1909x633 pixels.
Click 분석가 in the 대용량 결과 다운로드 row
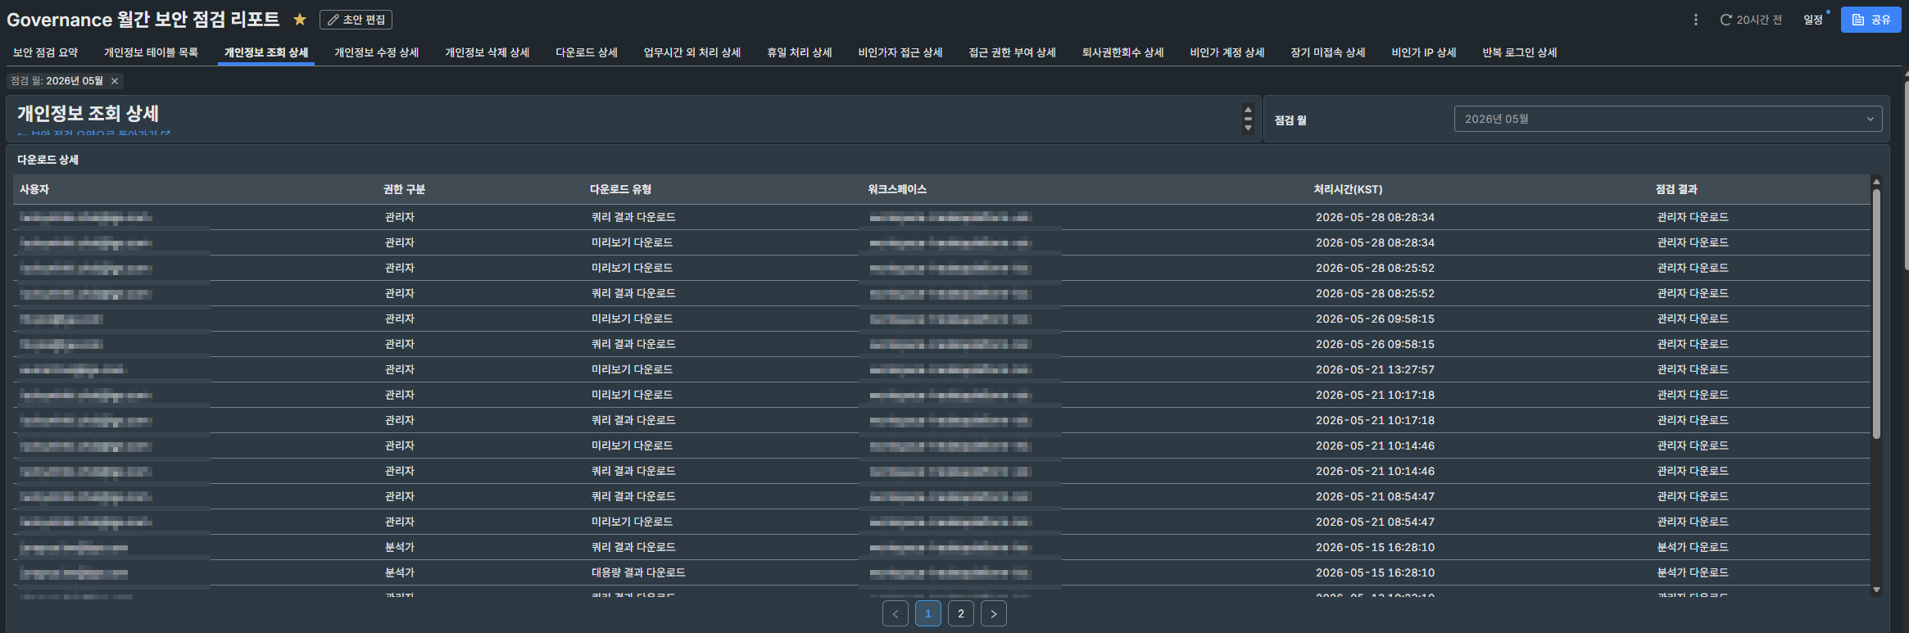pyautogui.click(x=400, y=572)
